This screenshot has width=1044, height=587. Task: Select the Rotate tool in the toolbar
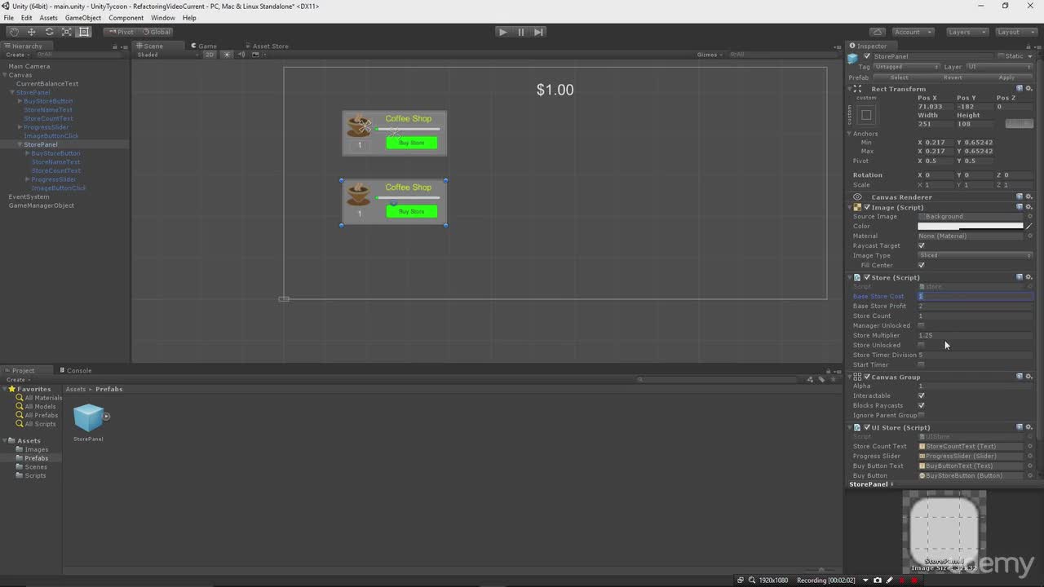49,32
